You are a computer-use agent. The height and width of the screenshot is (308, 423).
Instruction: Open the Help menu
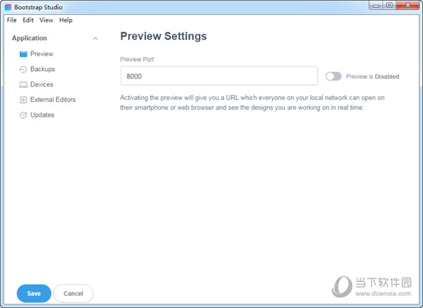pos(66,20)
